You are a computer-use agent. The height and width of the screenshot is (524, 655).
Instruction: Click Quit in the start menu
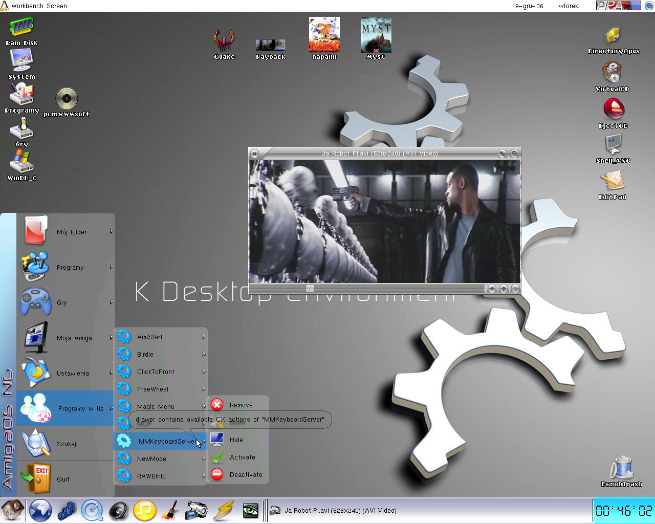click(x=65, y=479)
